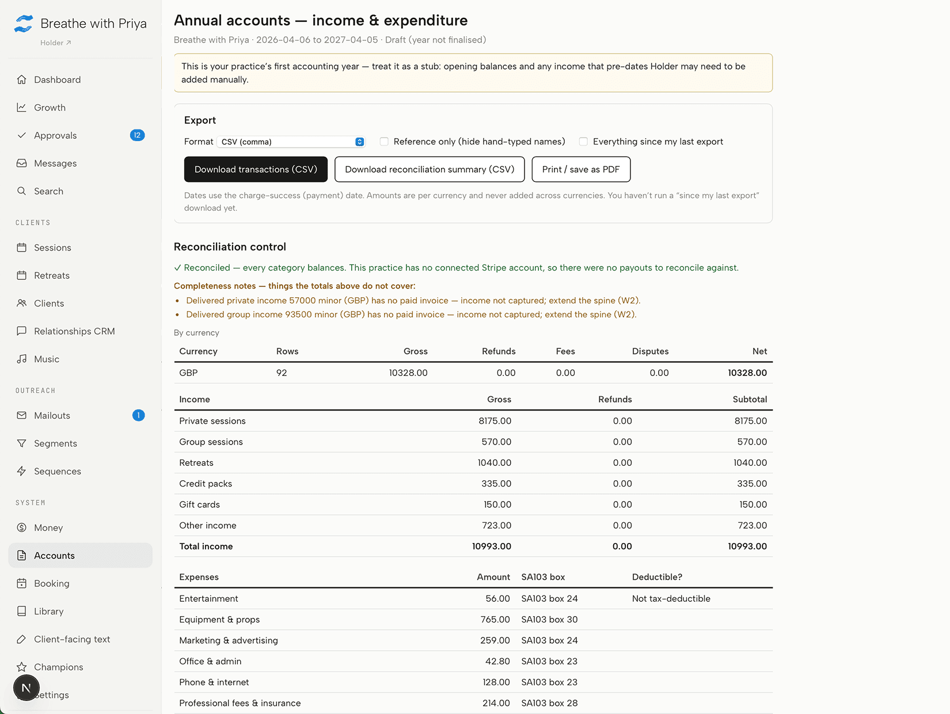Click the Relationships CRM chat icon

click(22, 331)
